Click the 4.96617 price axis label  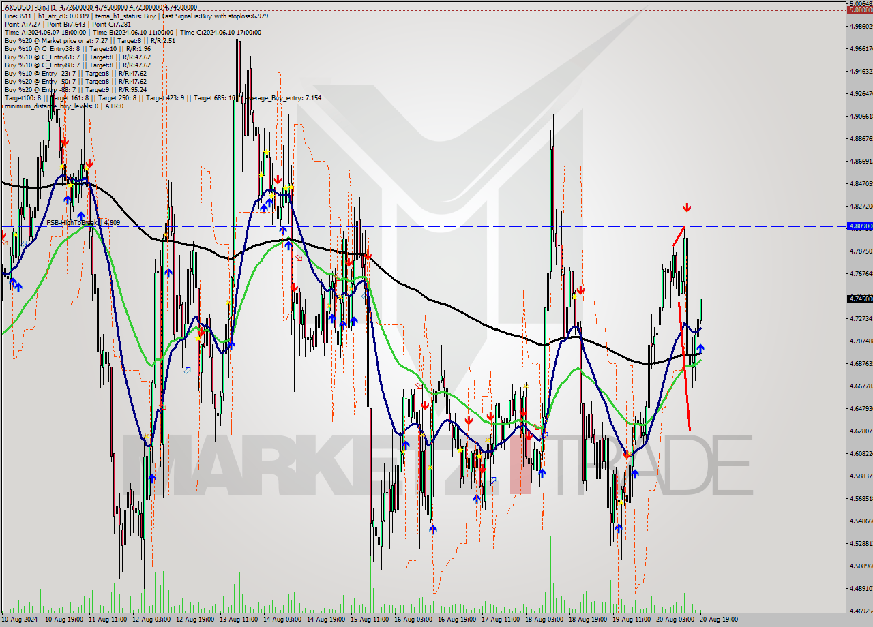point(861,48)
